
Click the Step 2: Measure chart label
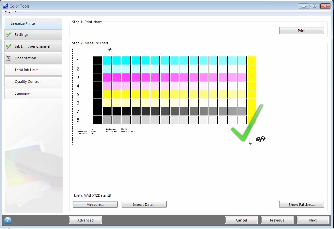pos(90,43)
